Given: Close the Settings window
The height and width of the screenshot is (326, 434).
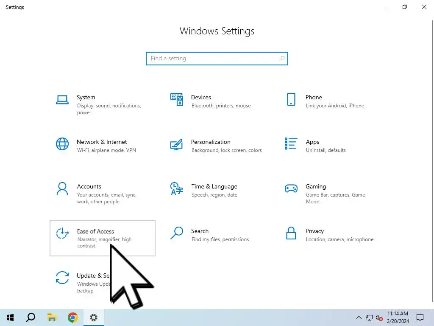Looking at the screenshot, I should (x=424, y=7).
